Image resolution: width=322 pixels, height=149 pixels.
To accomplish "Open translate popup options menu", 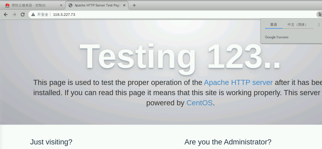I will tap(319, 25).
